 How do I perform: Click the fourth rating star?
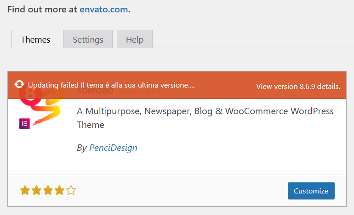59,190
